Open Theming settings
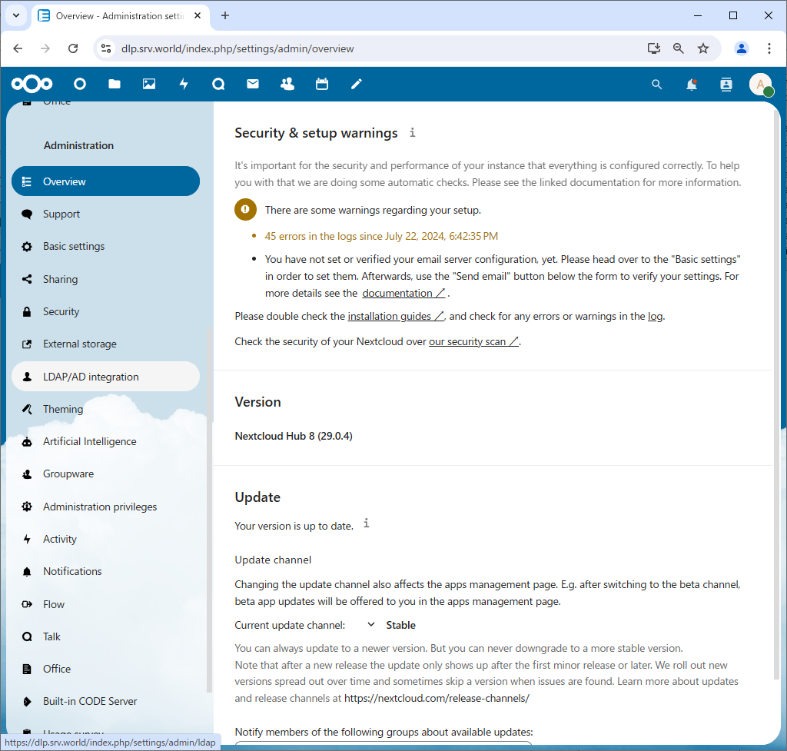The height and width of the screenshot is (751, 787). tap(105, 409)
